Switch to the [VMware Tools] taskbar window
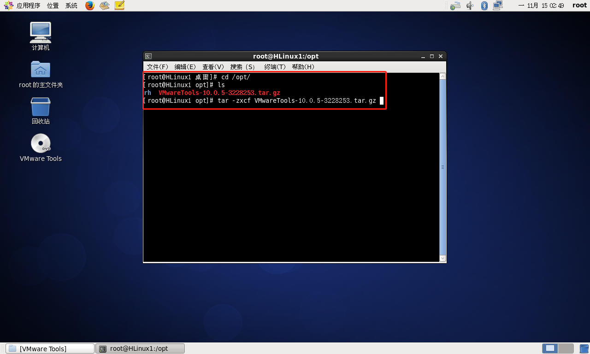 pyautogui.click(x=50, y=348)
